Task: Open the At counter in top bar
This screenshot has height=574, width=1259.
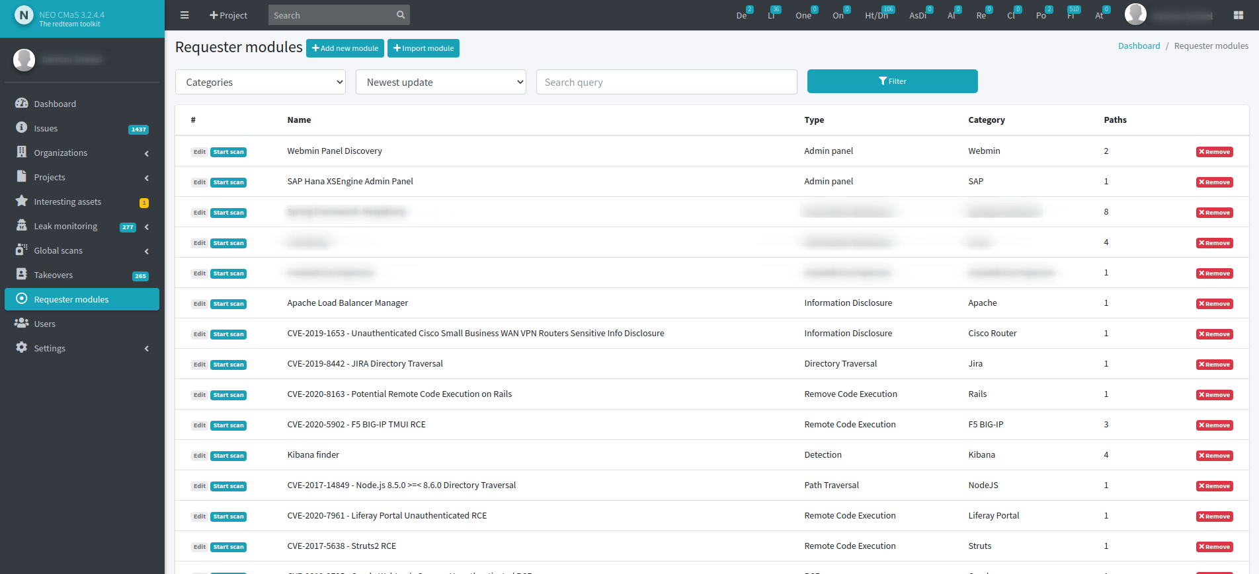Action: (x=1102, y=13)
